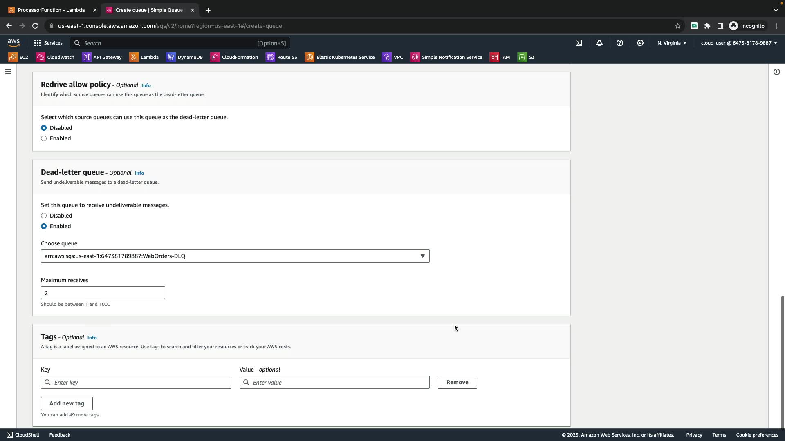Image resolution: width=785 pixels, height=441 pixels.
Task: Select Disabled for dead-letter queue
Action: [44, 216]
